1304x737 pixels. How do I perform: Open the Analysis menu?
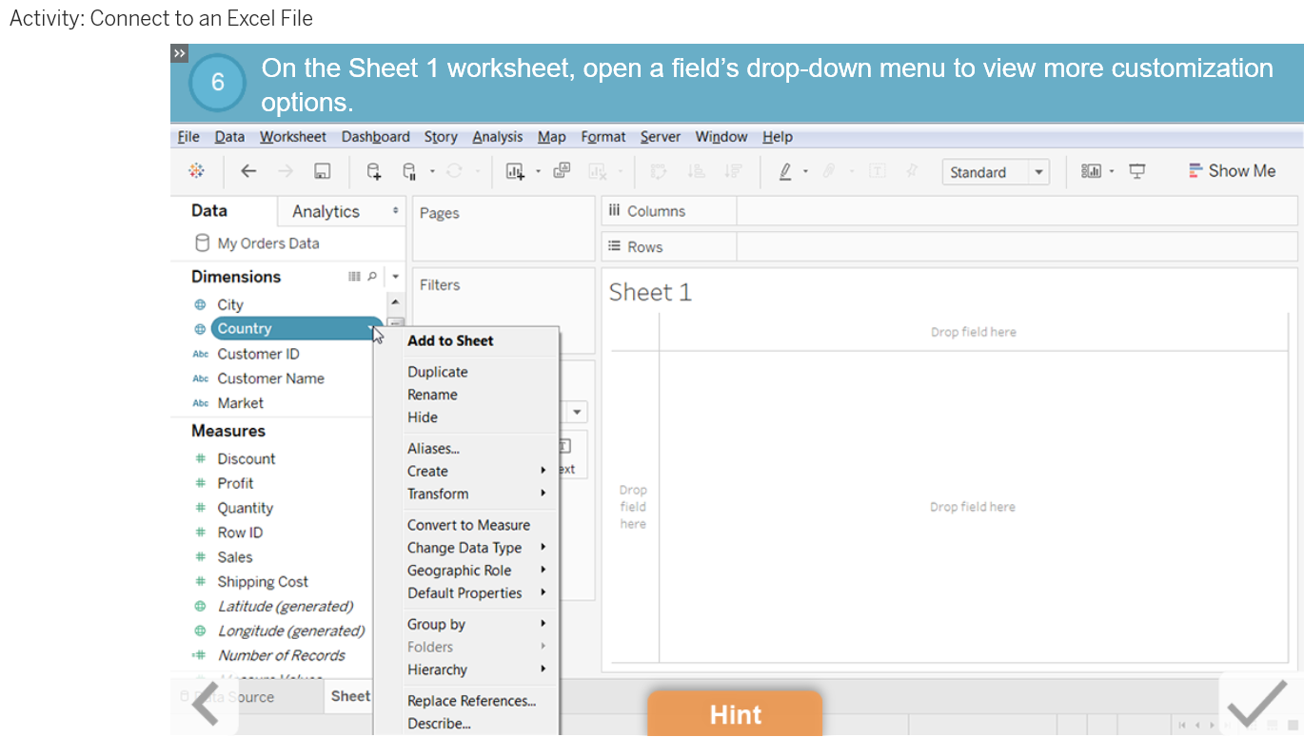coord(498,137)
